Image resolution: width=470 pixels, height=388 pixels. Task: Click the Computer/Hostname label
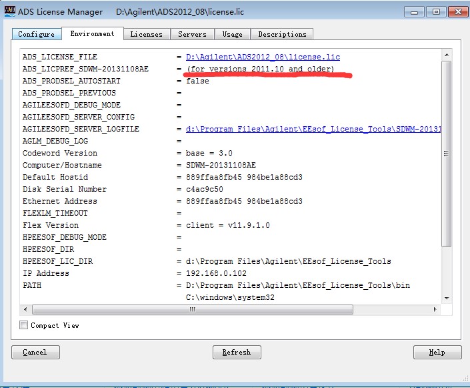pos(62,165)
